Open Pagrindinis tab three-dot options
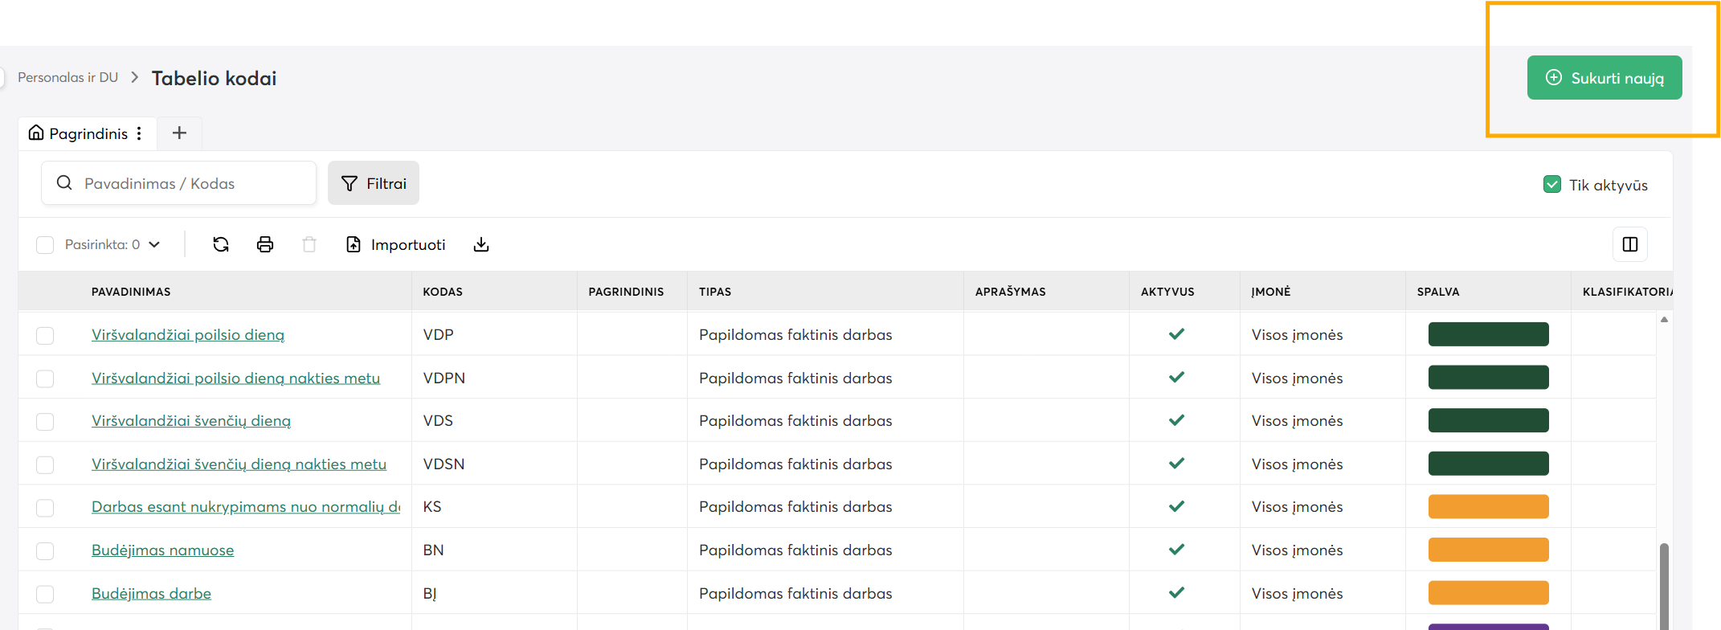Screen dimensions: 1721x630 (x=139, y=133)
